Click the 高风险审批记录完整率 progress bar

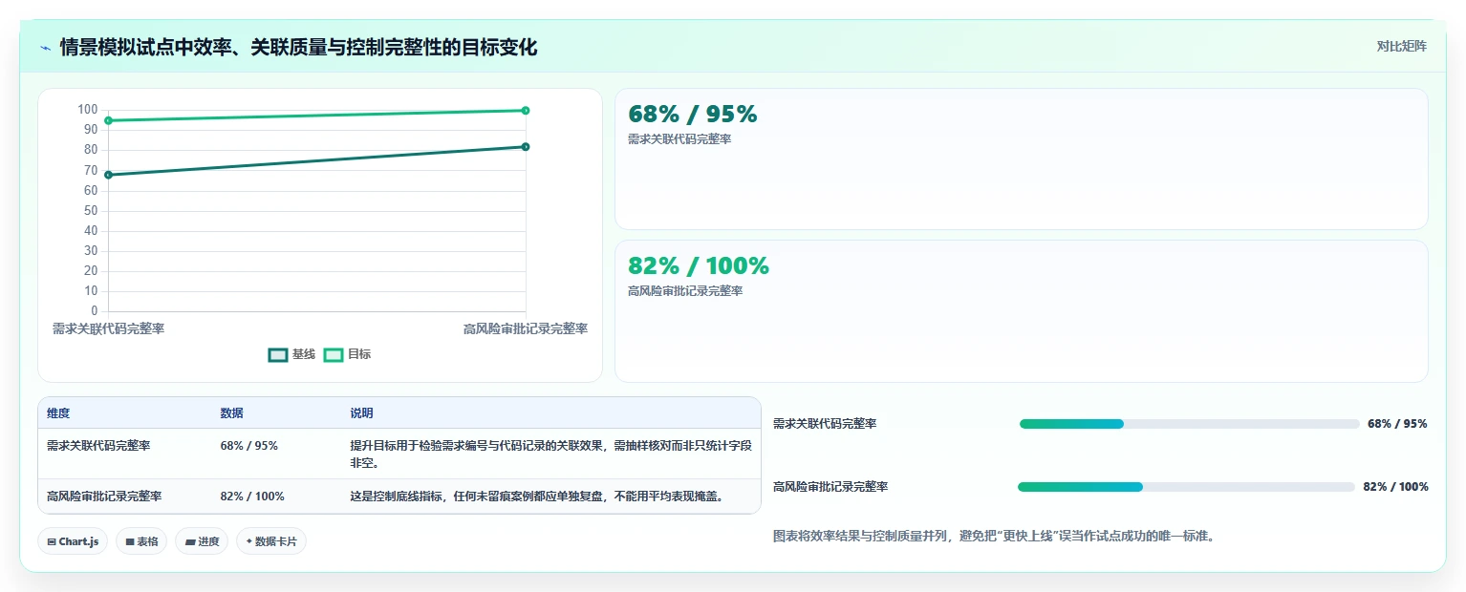tap(1187, 487)
